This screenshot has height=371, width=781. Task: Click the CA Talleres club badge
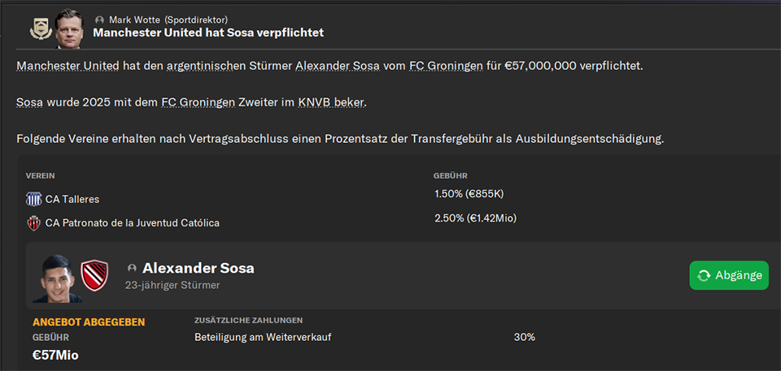point(34,200)
